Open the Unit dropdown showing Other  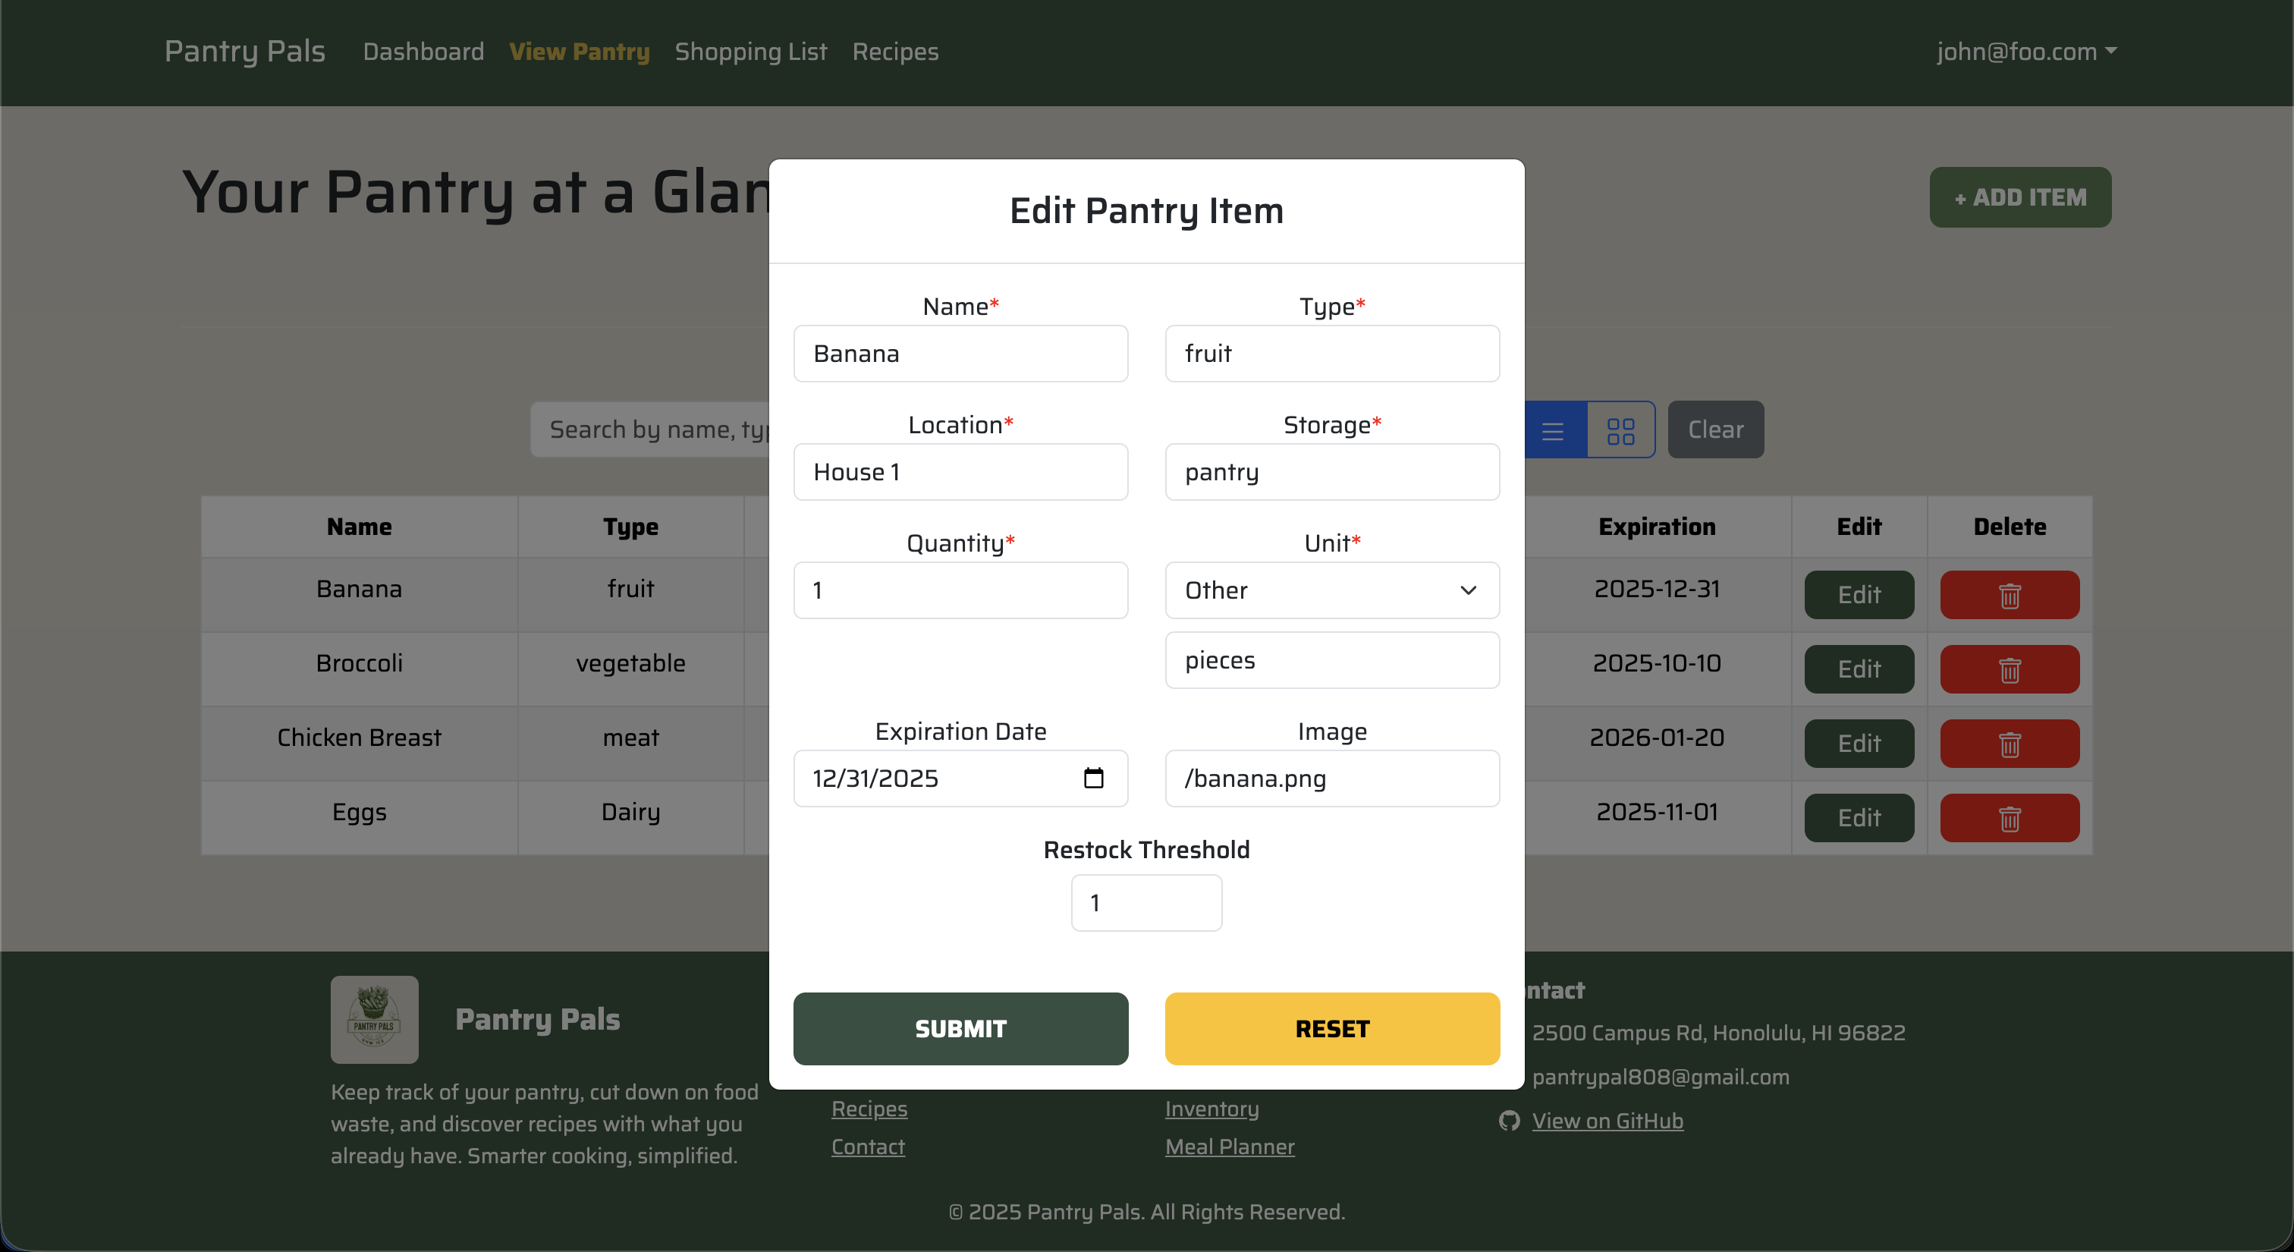(1331, 590)
